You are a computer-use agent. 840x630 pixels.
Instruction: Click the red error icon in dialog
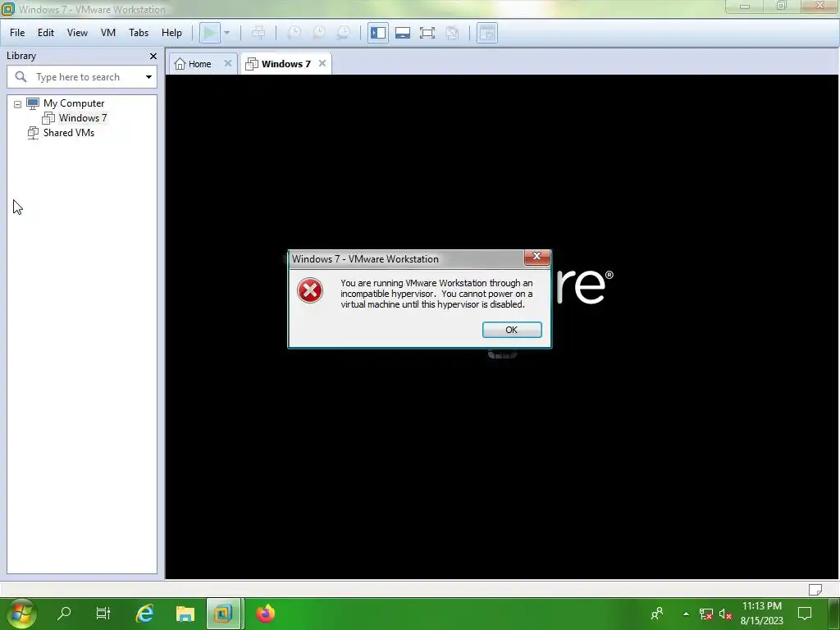tap(310, 290)
